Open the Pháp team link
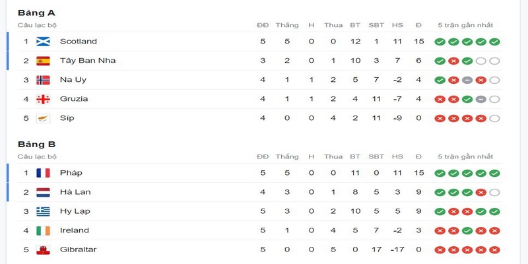The width and height of the screenshot is (528, 264). (x=71, y=173)
